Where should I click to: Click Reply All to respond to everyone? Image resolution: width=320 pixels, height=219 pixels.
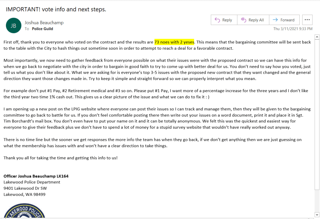253,20
